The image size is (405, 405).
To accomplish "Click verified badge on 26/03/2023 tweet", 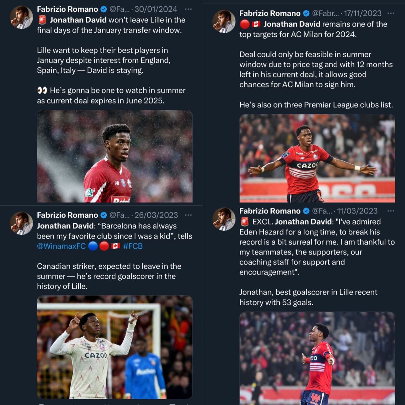I will click(x=104, y=215).
